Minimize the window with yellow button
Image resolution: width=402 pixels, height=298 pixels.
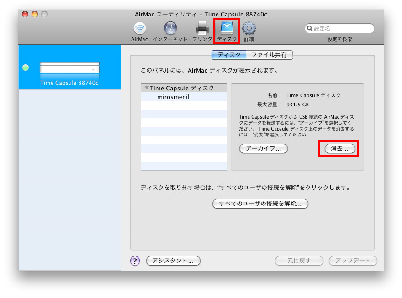[x=35, y=14]
